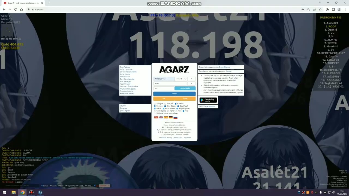This screenshot has width=349, height=196.
Task: Select the British flag language icon
Action: tap(161, 117)
